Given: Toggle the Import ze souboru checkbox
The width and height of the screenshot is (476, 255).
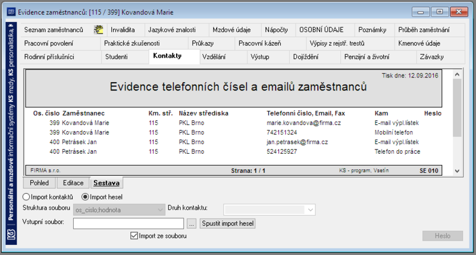Looking at the screenshot, I should (158, 236).
